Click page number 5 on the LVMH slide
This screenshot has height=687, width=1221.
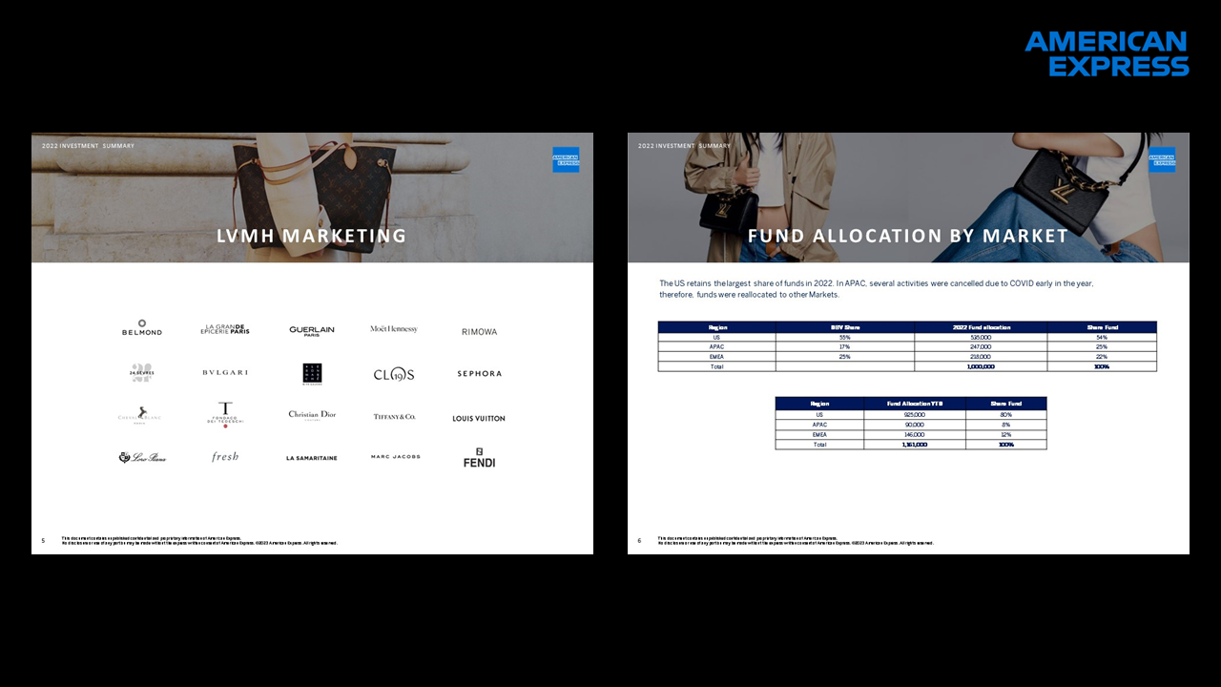(x=43, y=541)
